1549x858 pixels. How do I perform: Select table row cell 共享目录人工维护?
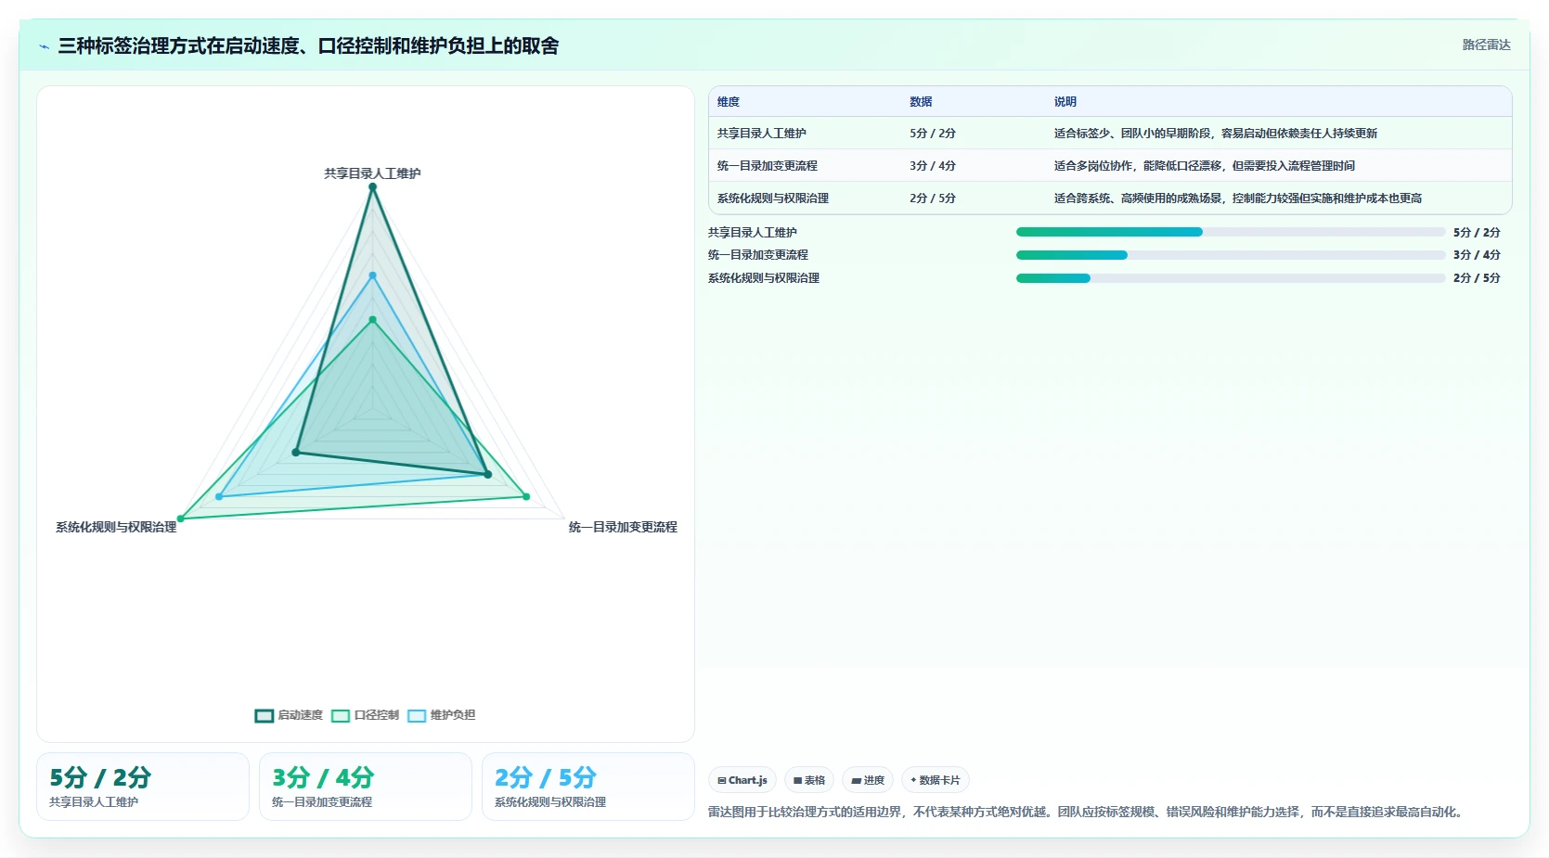(x=762, y=134)
